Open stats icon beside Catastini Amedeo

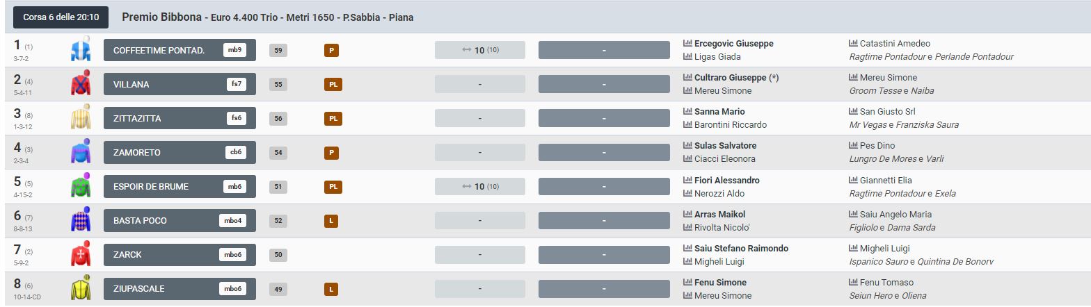853,44
